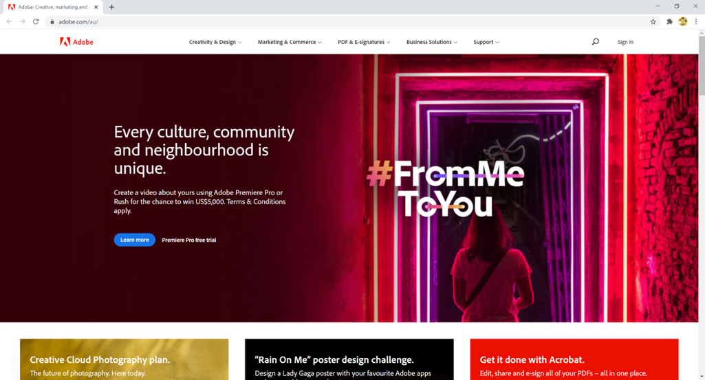Open Business Solutions navigation menu
Viewport: 705px width, 380px height.
432,42
